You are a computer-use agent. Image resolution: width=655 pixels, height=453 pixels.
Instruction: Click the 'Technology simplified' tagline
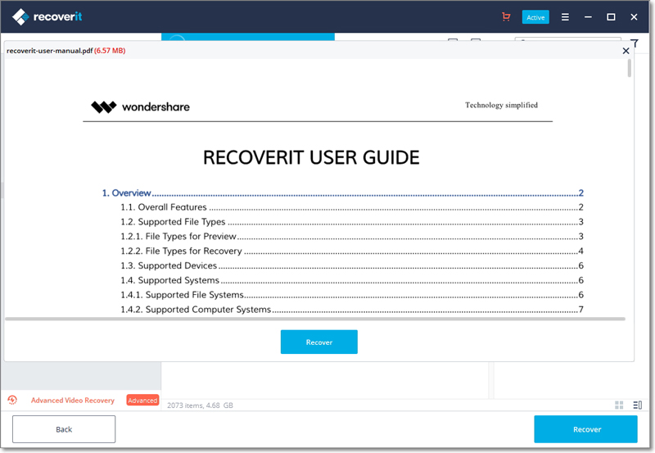click(x=501, y=106)
